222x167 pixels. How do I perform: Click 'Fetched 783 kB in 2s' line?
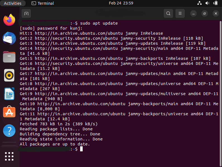59,124
